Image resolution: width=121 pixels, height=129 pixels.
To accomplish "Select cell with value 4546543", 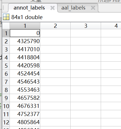I will 25,82.
